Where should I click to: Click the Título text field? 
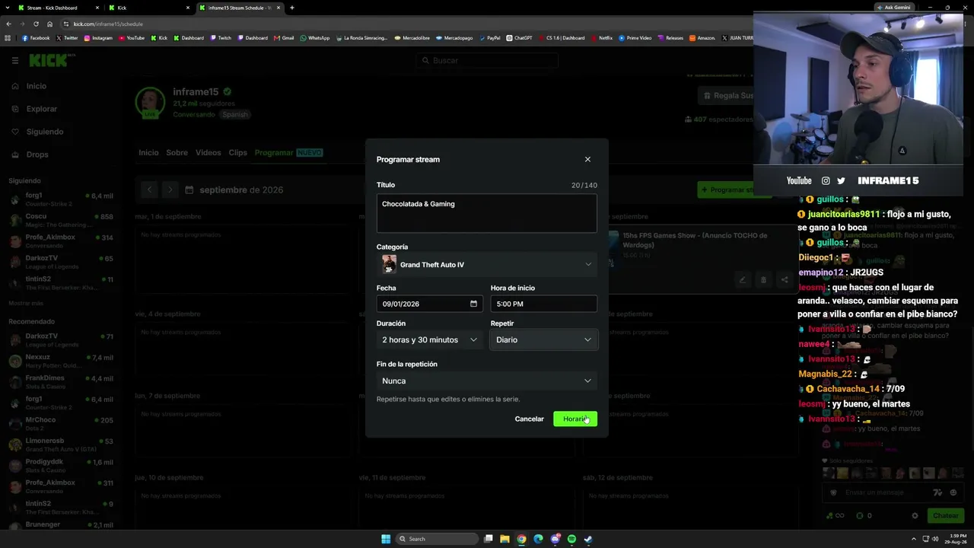coord(487,212)
